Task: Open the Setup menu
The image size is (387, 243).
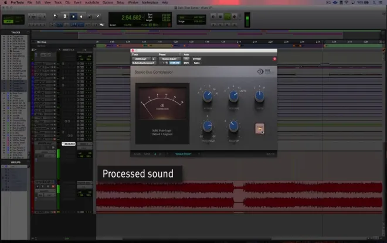Action: [x=120, y=2]
